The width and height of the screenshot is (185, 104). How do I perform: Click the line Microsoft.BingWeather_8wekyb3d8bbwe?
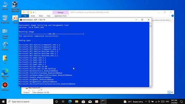tap(38, 81)
